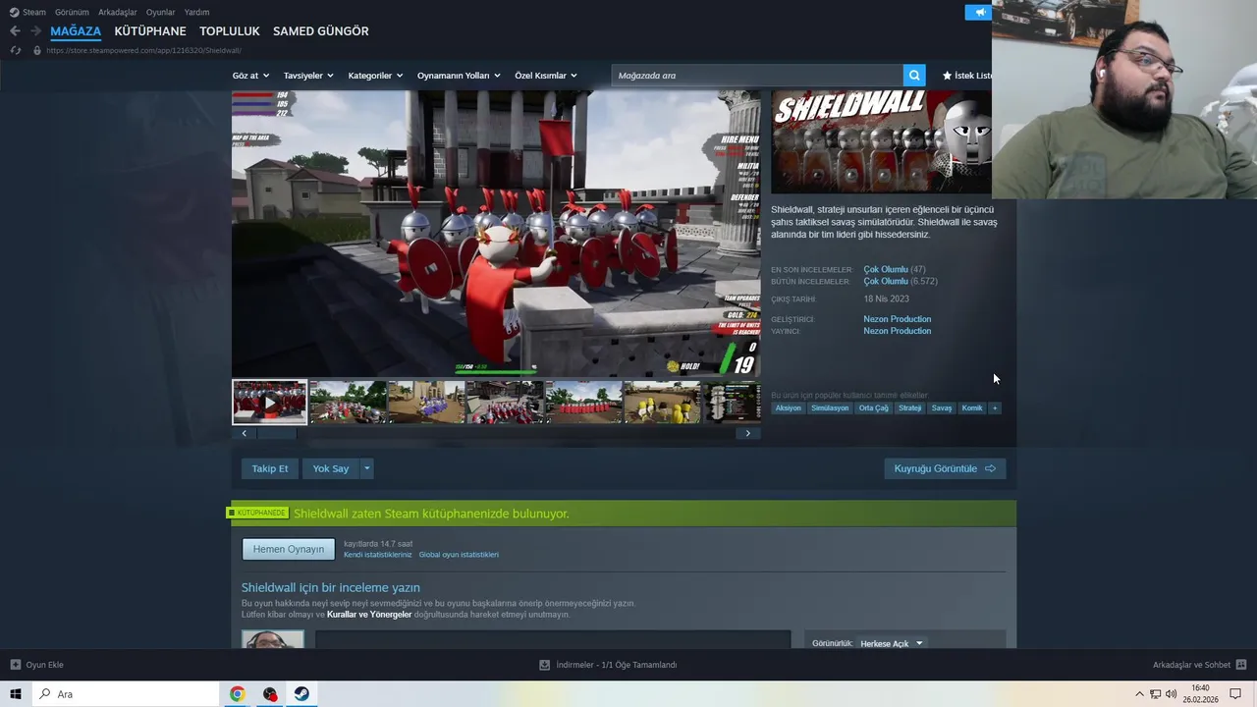
Task: Open Global oyun istatistikleri link
Action: 459,555
